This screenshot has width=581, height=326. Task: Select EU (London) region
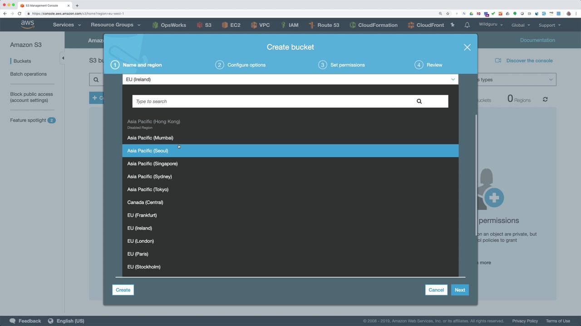click(290, 241)
